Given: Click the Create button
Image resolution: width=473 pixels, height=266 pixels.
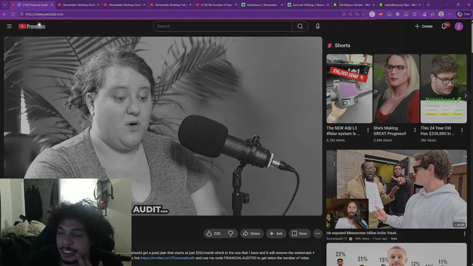Looking at the screenshot, I should pos(423,26).
